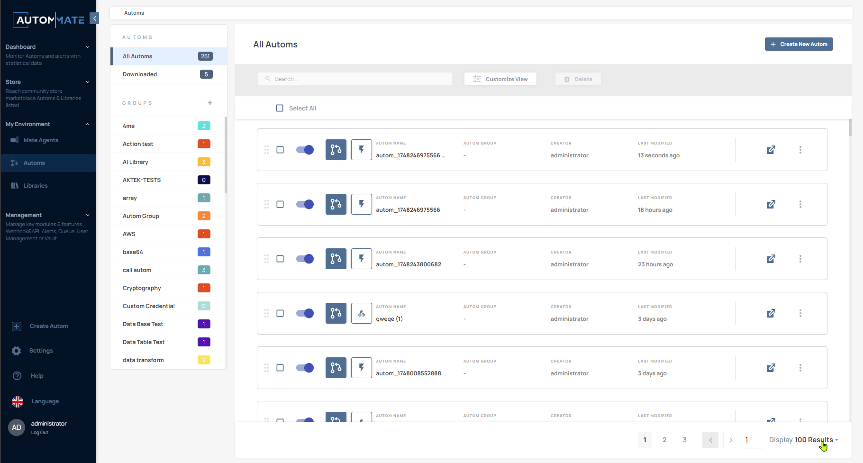Click the Customize View button
The height and width of the screenshot is (463, 863).
pos(500,79)
